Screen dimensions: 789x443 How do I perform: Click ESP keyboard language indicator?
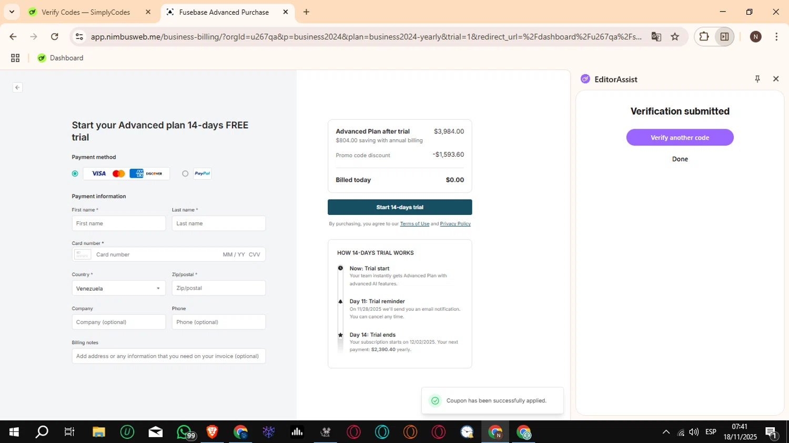[711, 432]
